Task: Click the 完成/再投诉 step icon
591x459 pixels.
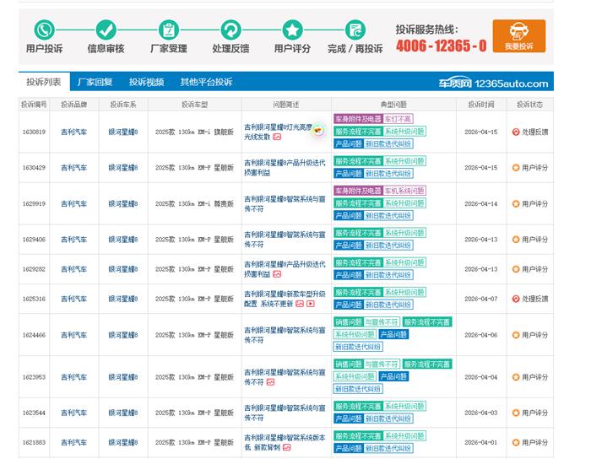Action: [x=355, y=30]
